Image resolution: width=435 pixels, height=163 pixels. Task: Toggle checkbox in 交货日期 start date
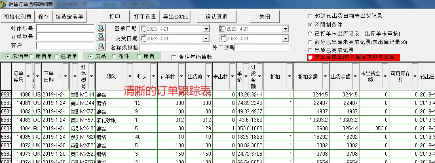click(x=144, y=38)
